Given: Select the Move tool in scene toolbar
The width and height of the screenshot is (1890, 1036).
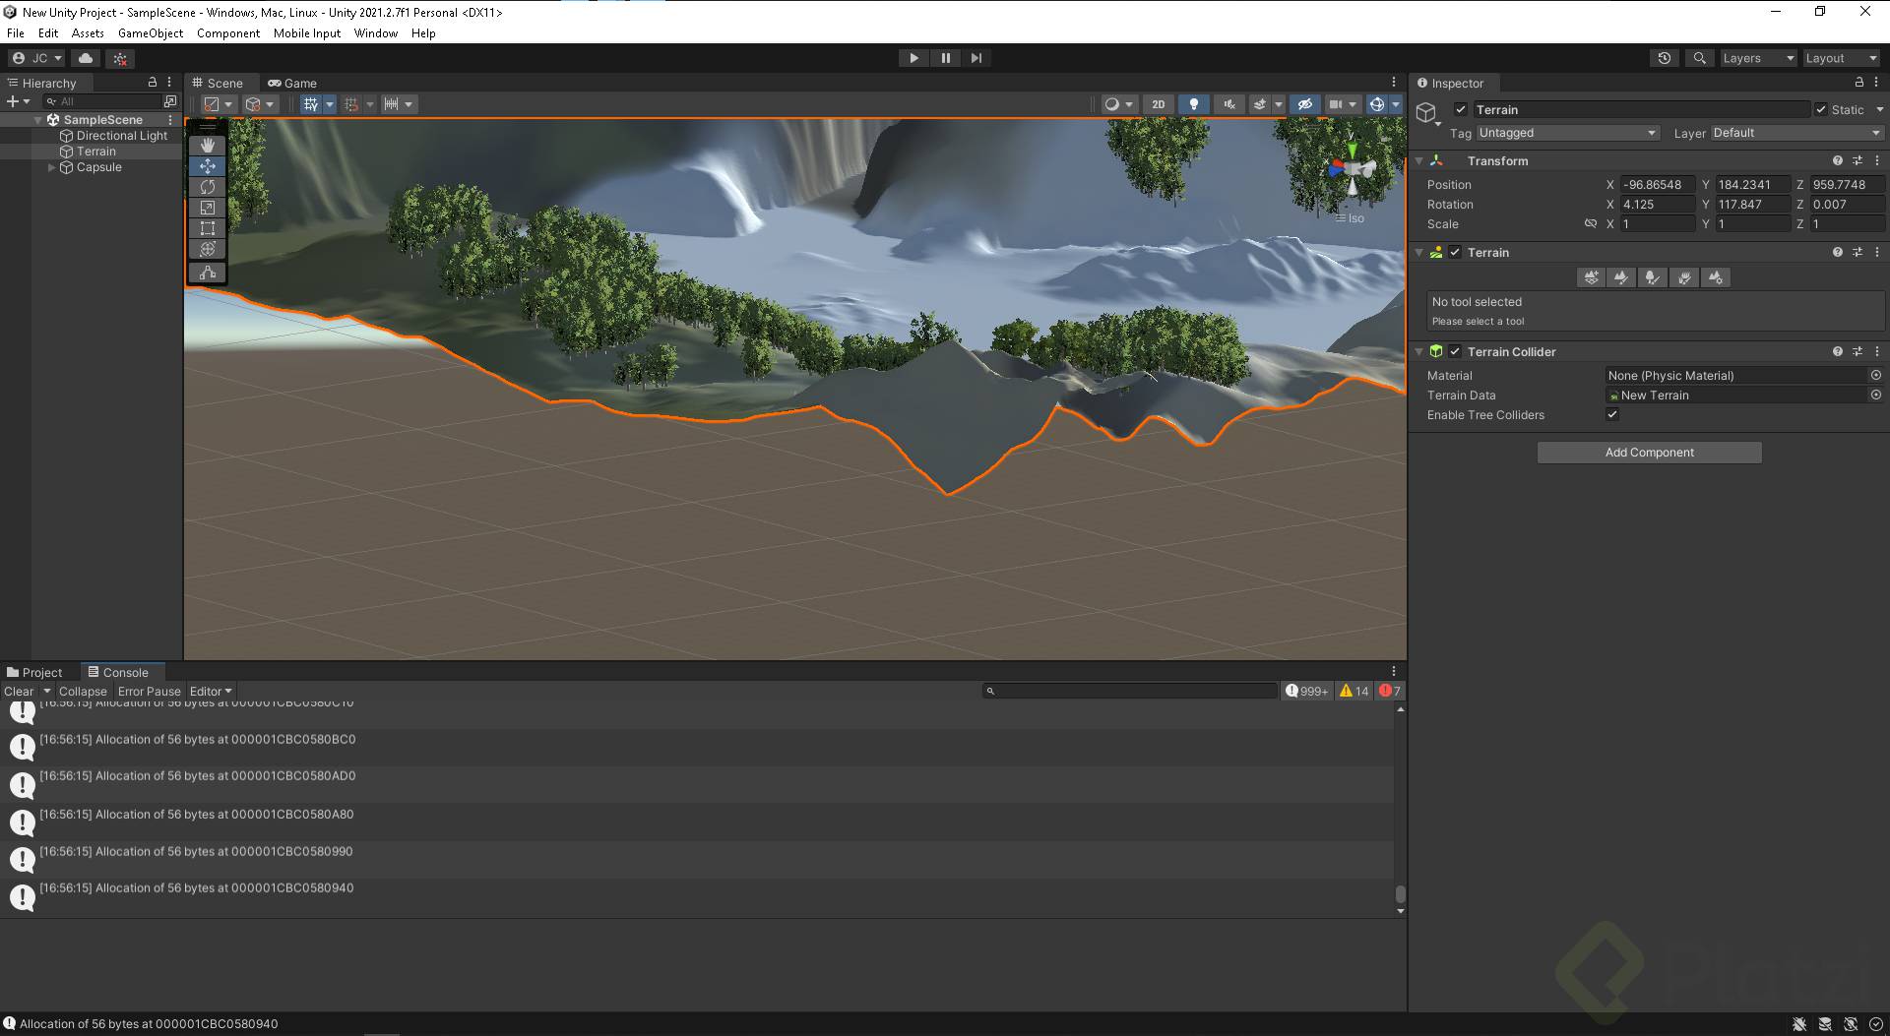Looking at the screenshot, I should click(208, 166).
